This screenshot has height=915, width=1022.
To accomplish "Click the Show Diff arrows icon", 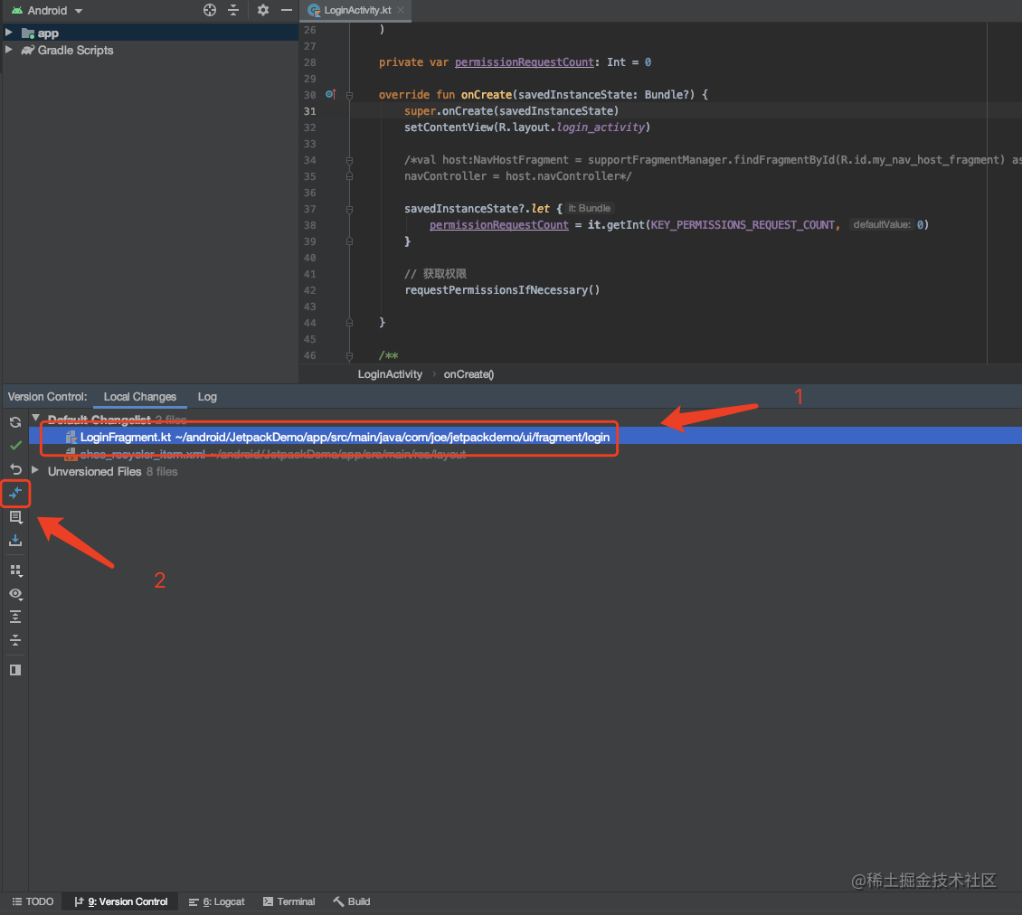I will (x=15, y=493).
